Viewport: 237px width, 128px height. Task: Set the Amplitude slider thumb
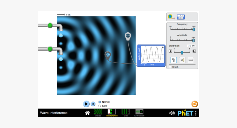pos(193,40)
